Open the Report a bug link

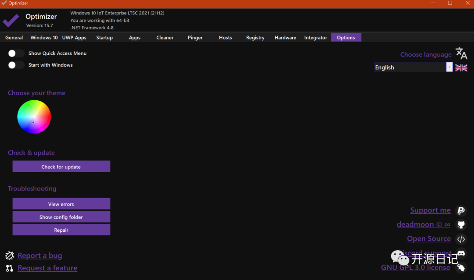pyautogui.click(x=40, y=255)
